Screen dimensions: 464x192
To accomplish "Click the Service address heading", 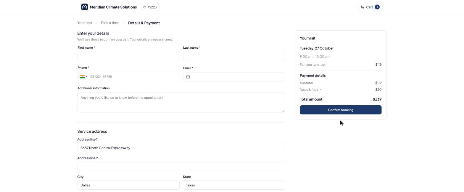I will (92, 131).
